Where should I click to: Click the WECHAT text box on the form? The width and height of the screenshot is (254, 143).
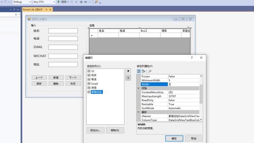pos(63,56)
